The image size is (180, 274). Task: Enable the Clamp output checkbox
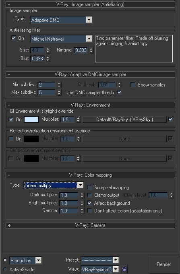coord(89,195)
